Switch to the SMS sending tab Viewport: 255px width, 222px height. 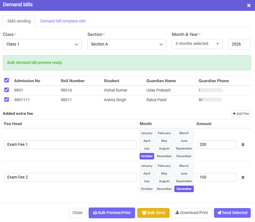[x=19, y=21]
